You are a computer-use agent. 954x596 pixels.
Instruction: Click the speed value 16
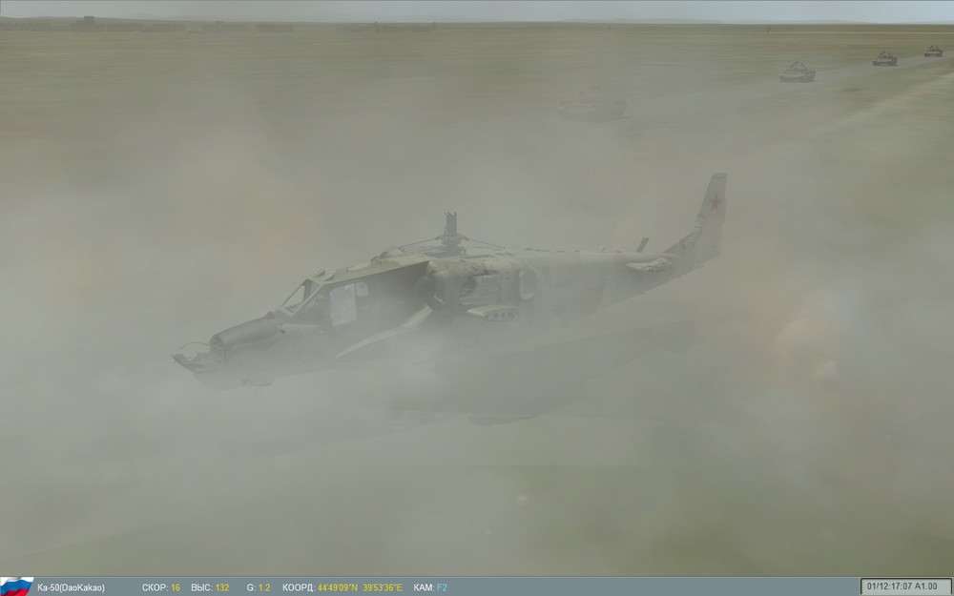tap(175, 585)
